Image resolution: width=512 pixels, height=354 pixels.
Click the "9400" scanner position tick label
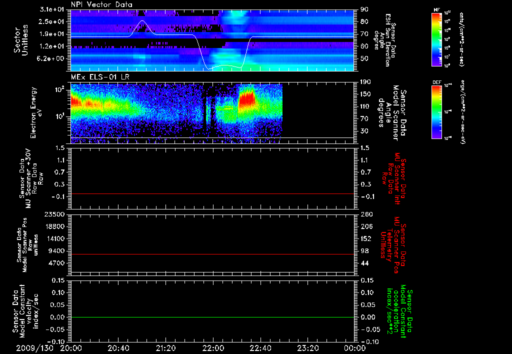pos(57,251)
